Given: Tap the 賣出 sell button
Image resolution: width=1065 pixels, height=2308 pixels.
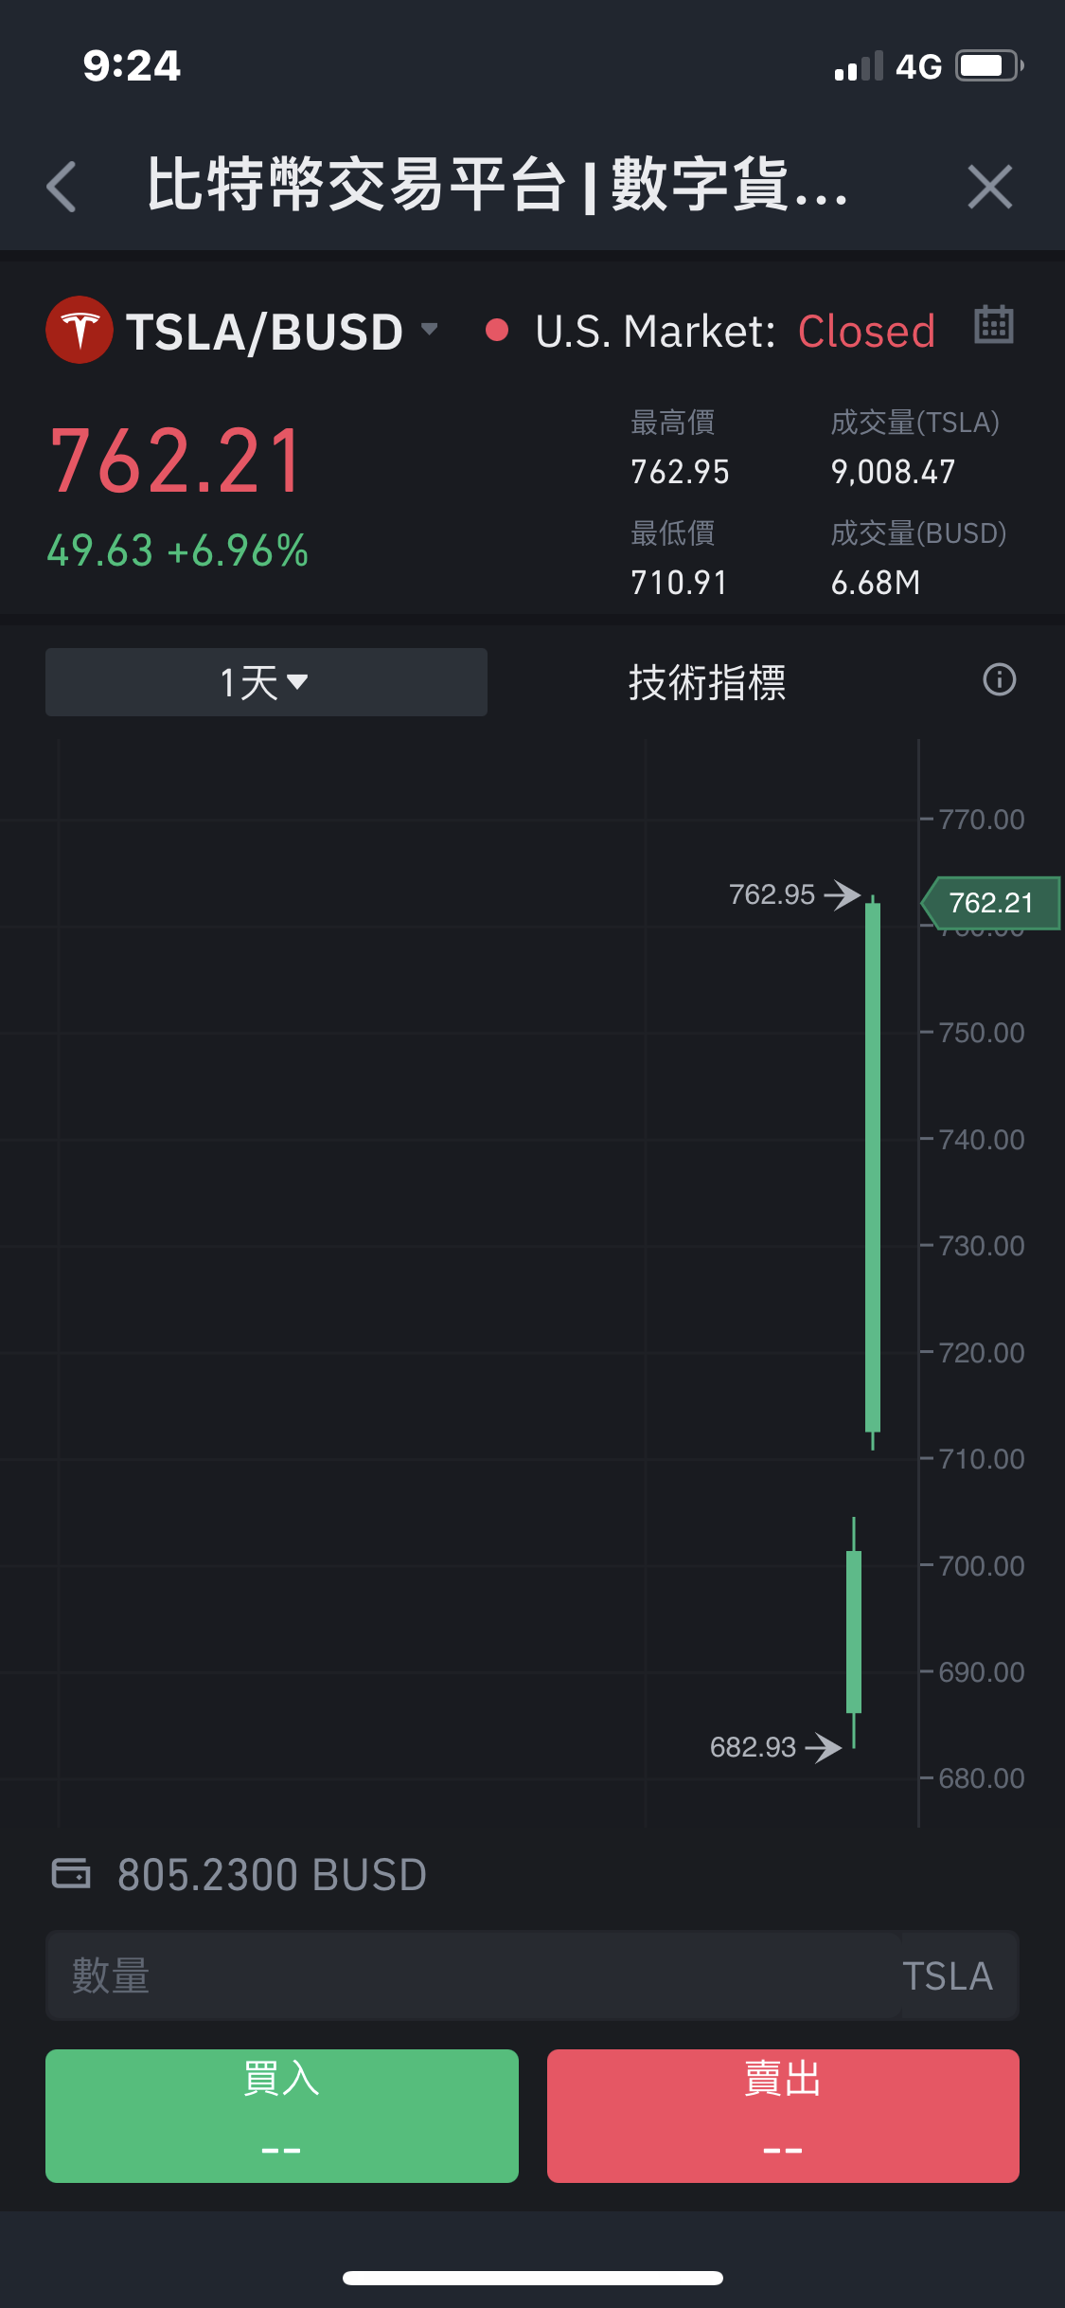Looking at the screenshot, I should coord(783,2116).
